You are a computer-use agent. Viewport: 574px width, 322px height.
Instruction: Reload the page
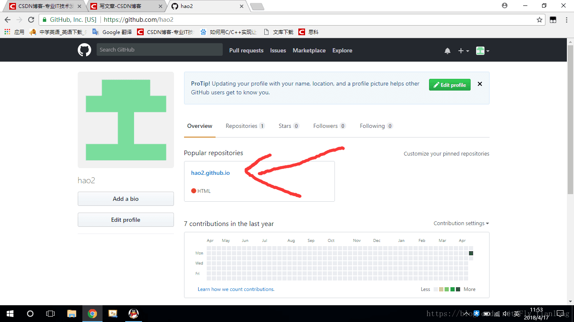(x=31, y=20)
